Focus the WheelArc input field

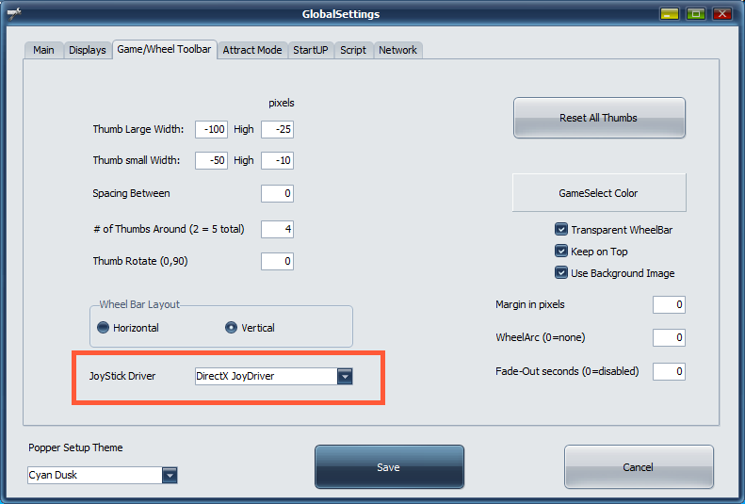669,337
